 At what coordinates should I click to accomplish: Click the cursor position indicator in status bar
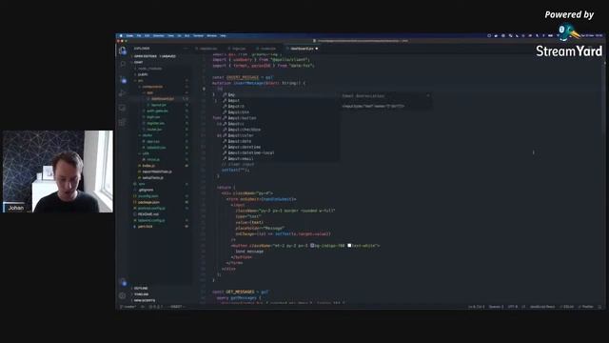[x=476, y=307]
